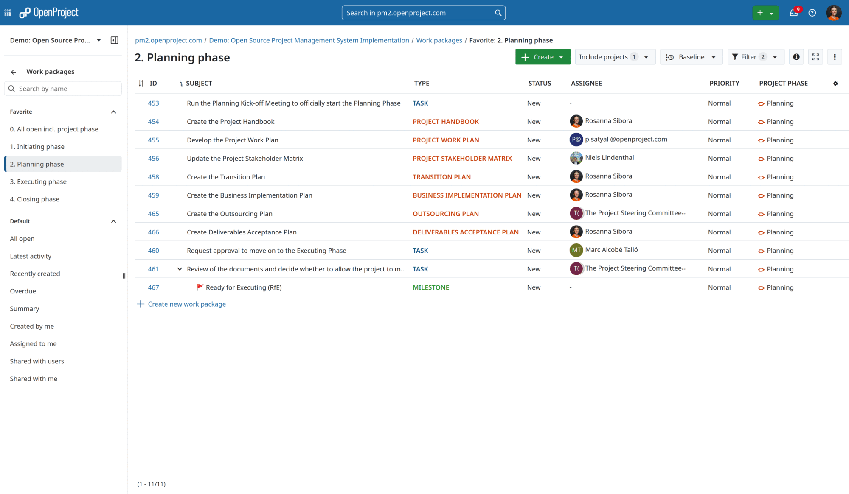Open the info panel in the toolbar

click(x=796, y=56)
